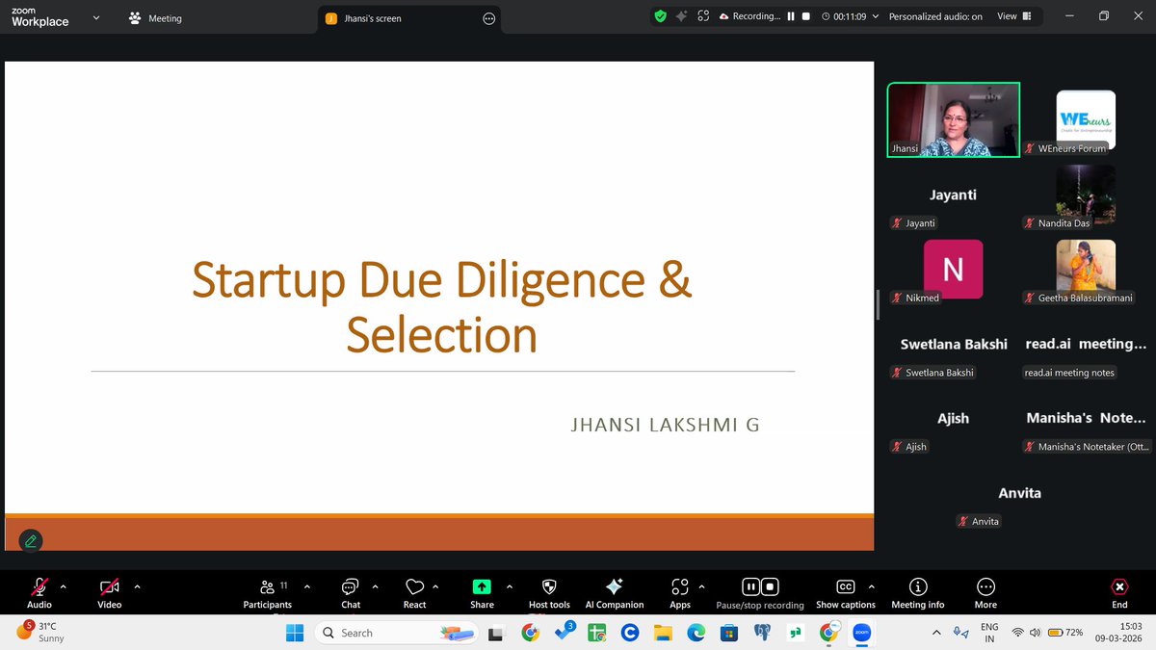1156x650 pixels.
Task: Click the taskbar Search box
Action: (399, 633)
